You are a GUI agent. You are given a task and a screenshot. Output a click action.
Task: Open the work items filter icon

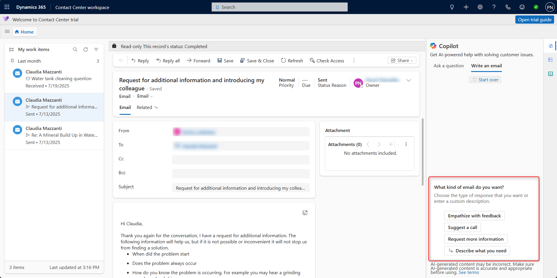pos(96,50)
